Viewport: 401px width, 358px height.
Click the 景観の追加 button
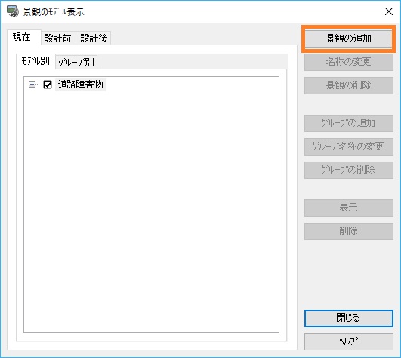pyautogui.click(x=349, y=39)
